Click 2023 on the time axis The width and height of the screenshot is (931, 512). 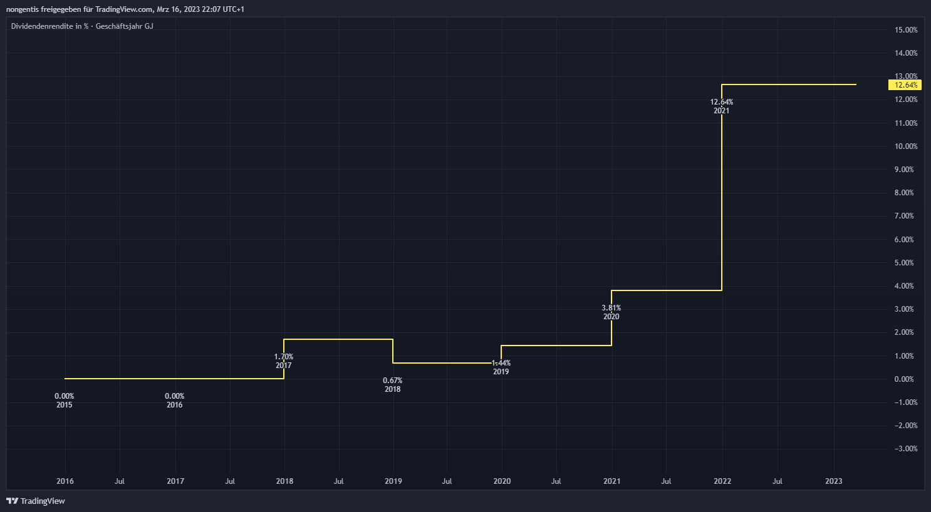pos(833,481)
